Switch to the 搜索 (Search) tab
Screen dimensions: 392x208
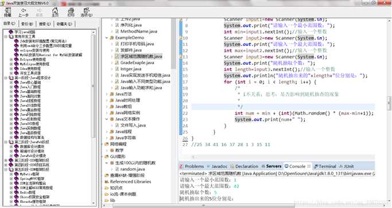(x=45, y=23)
